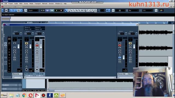Open PROGRESSIV channel Stereo In routing
This screenshot has width=175, height=98.
(x=29, y=27)
